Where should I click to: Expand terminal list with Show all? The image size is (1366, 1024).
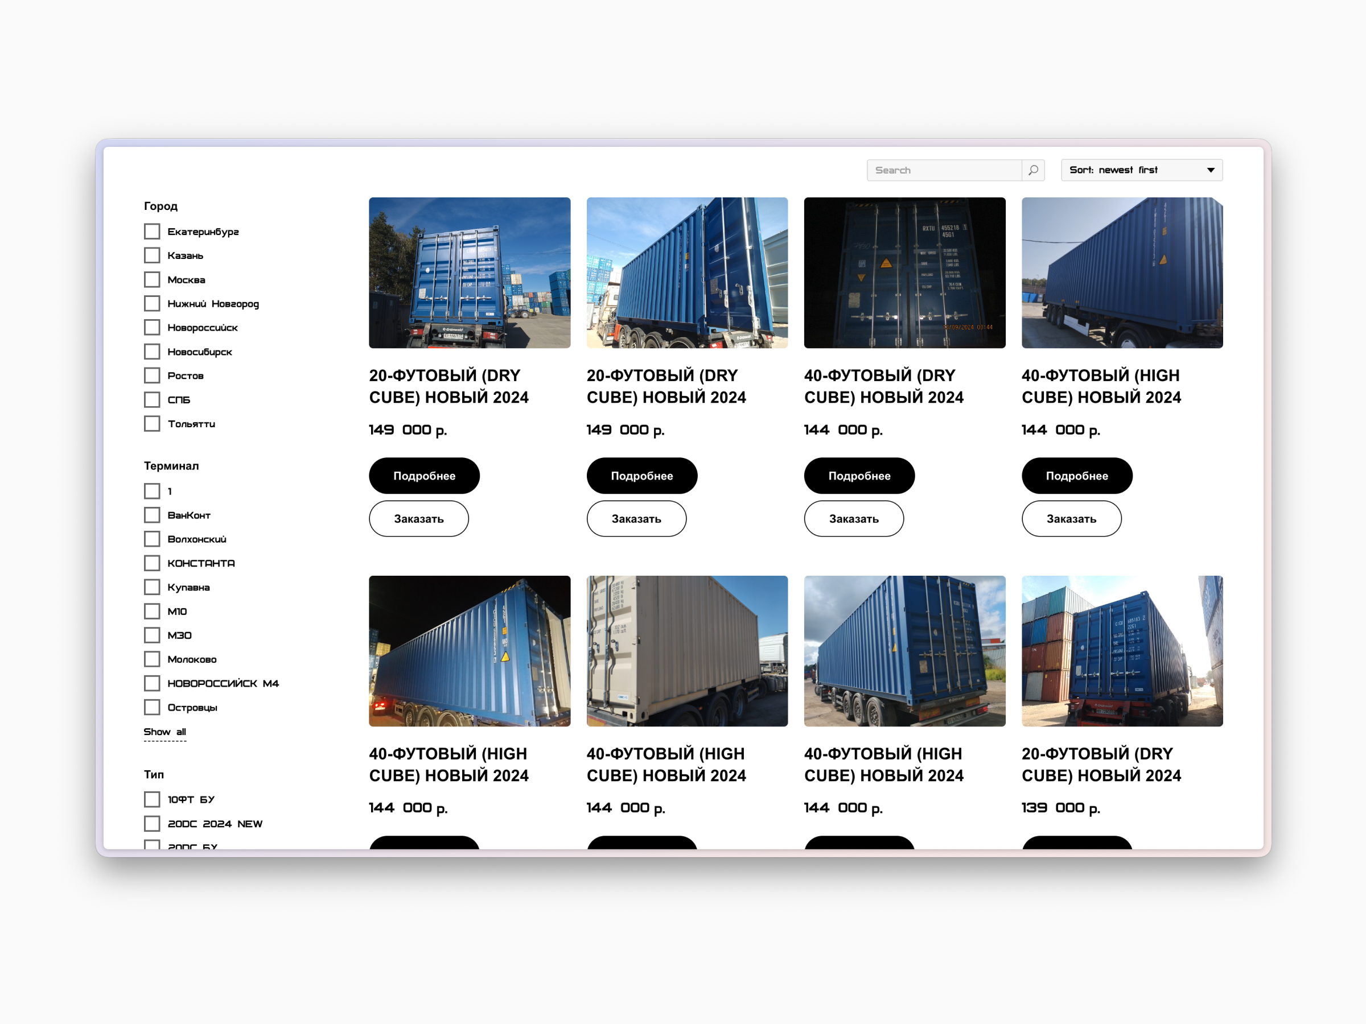click(x=164, y=732)
